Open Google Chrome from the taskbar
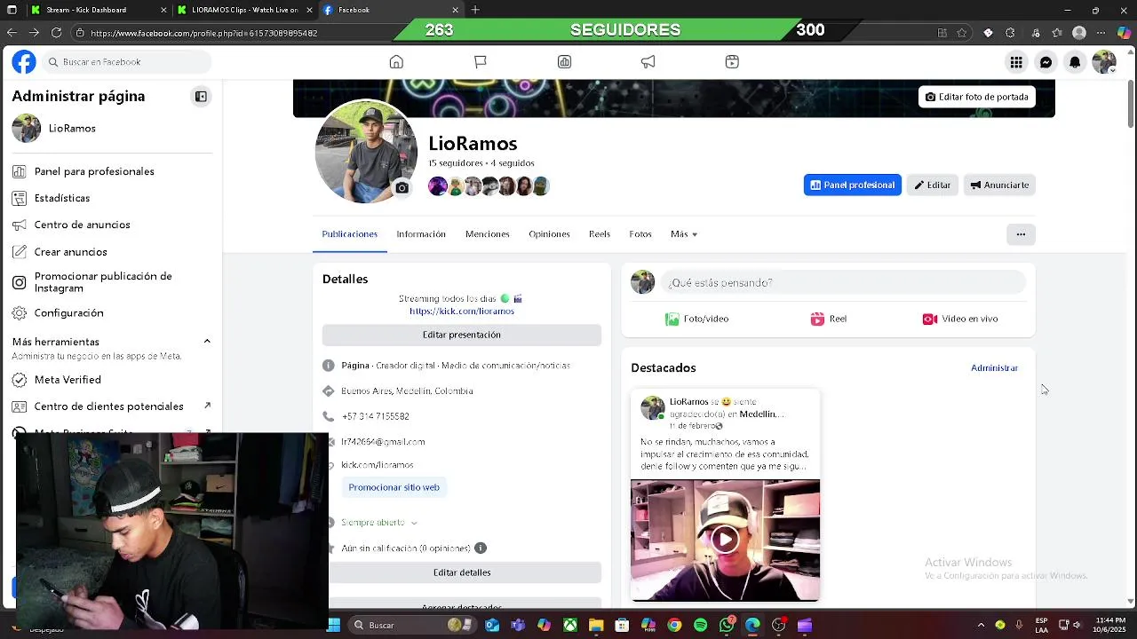Image resolution: width=1137 pixels, height=639 pixels. (674, 625)
